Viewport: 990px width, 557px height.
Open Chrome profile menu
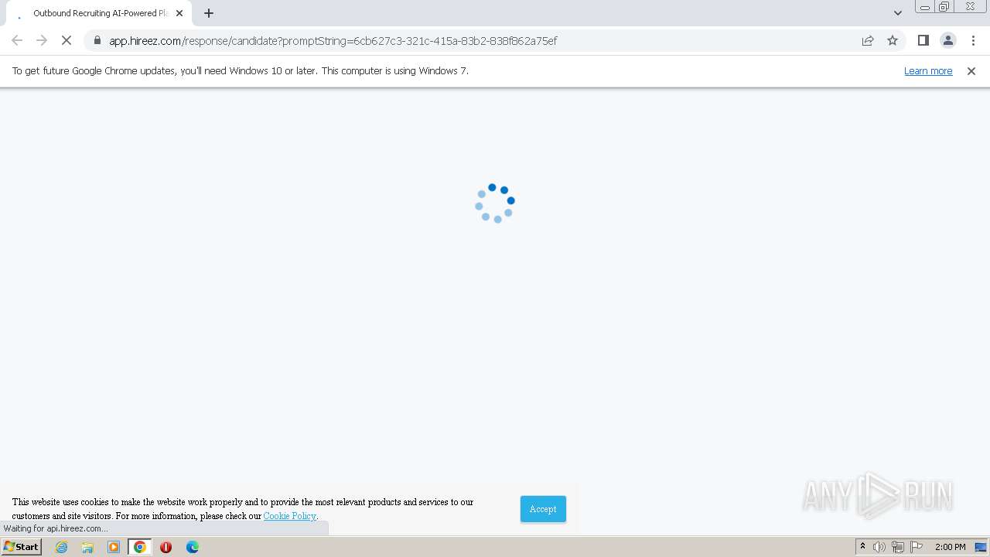947,40
